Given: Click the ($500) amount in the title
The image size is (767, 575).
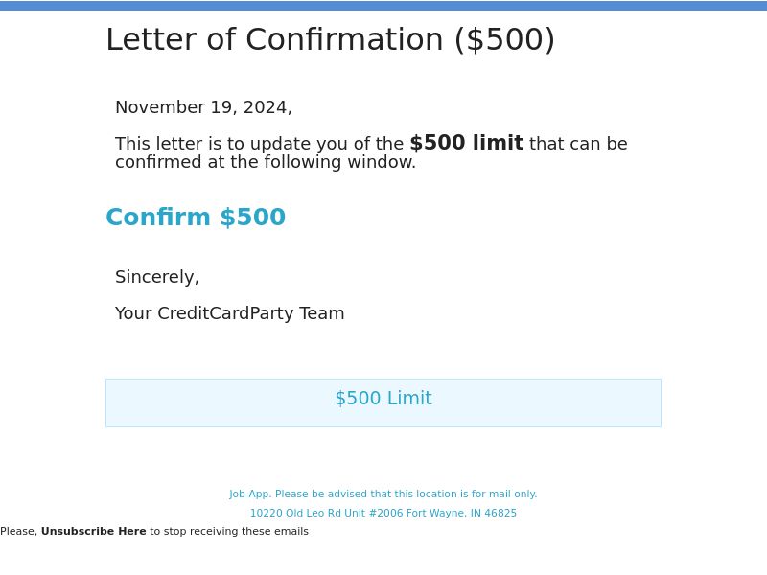Looking at the screenshot, I should coord(504,41).
